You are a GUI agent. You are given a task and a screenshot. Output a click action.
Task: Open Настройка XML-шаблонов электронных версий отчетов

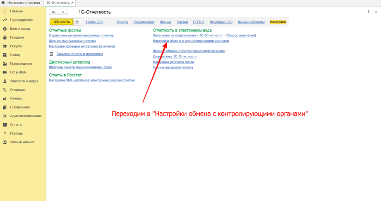tap(91, 80)
